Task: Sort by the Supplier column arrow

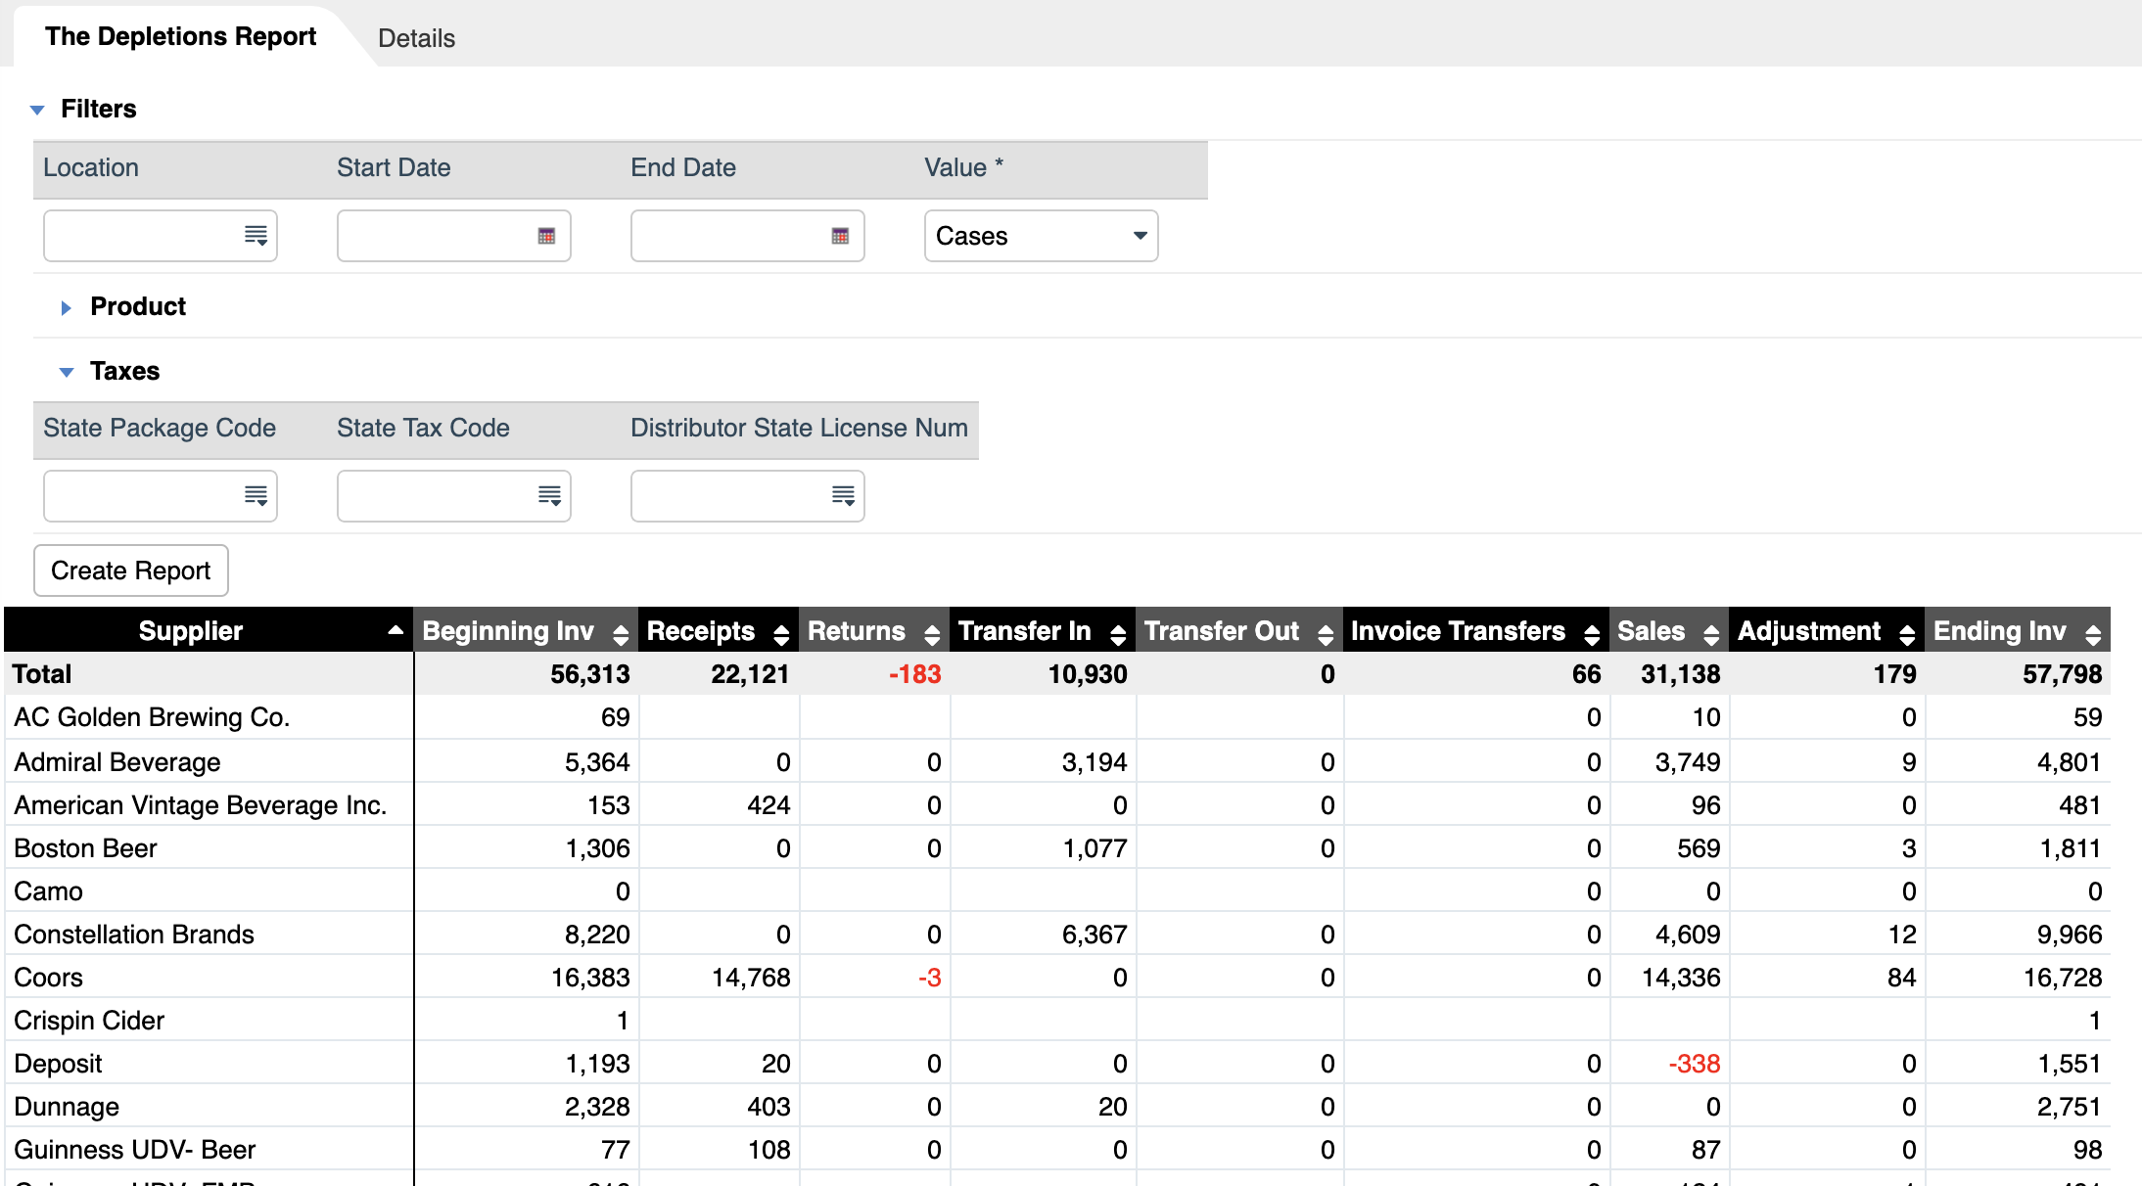Action: coord(396,631)
